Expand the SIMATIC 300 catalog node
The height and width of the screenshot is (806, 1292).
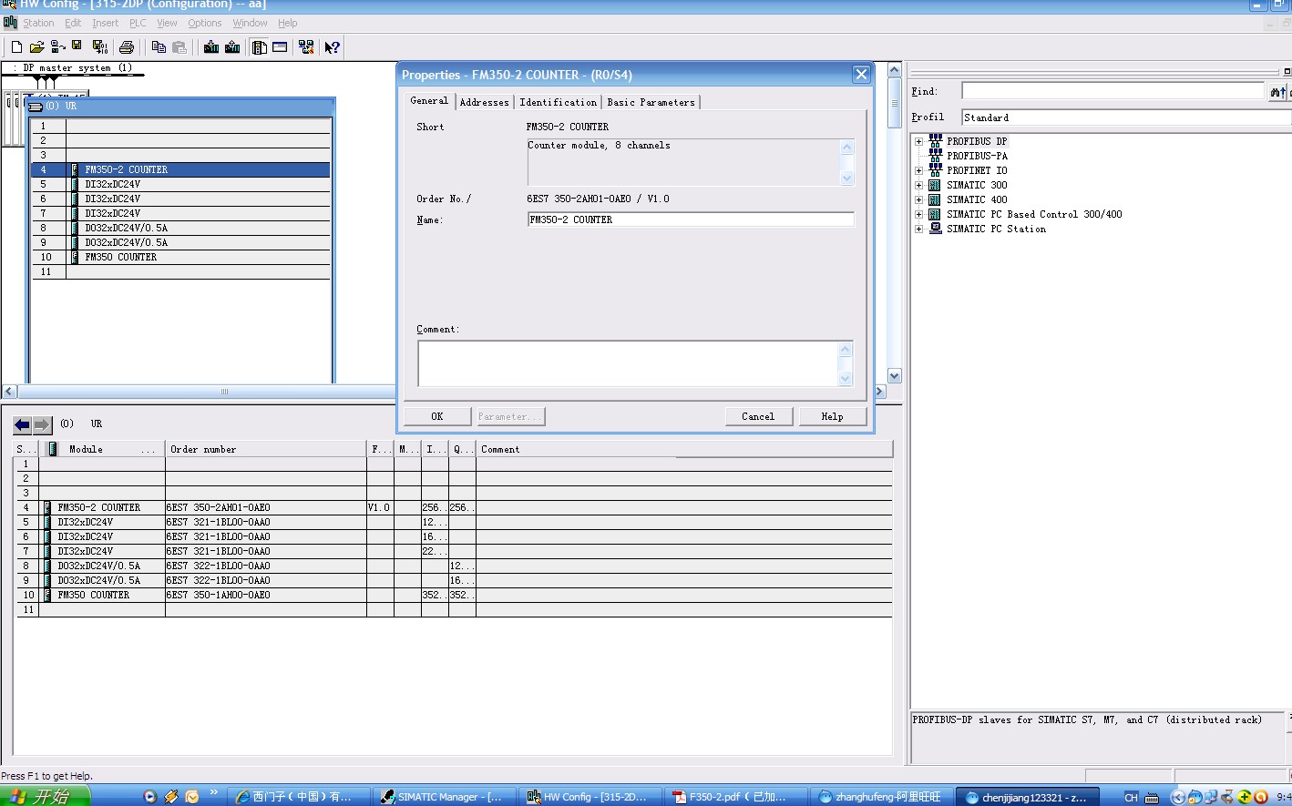[x=918, y=185]
